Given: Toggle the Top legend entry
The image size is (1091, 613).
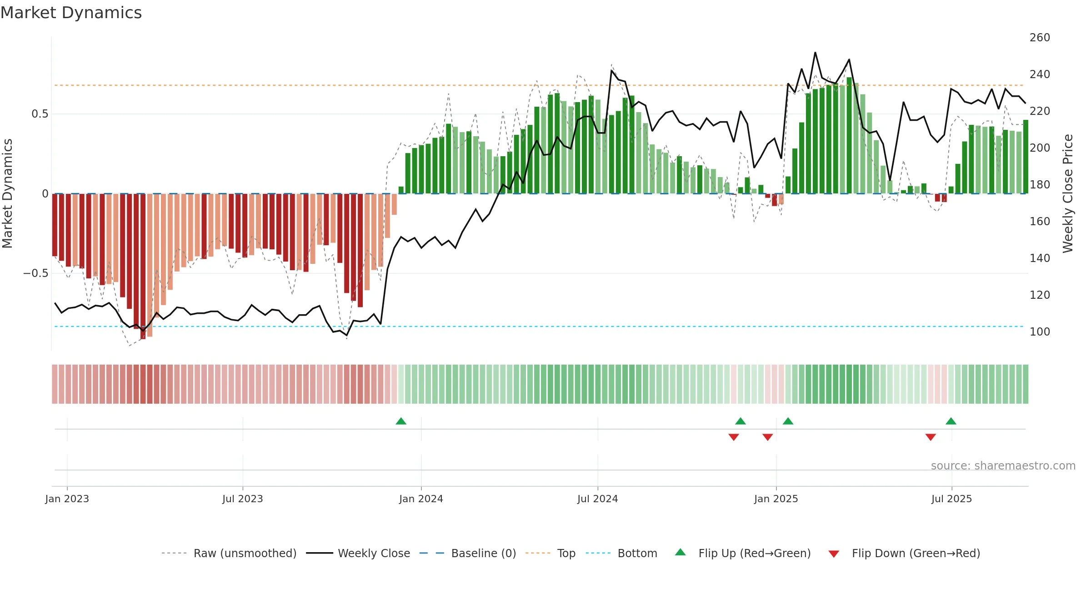Looking at the screenshot, I should (551, 553).
